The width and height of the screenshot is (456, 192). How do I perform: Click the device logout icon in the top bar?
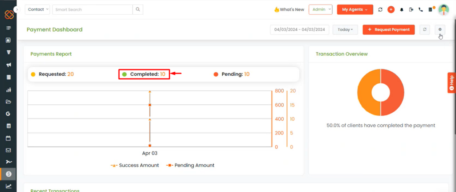click(x=411, y=10)
